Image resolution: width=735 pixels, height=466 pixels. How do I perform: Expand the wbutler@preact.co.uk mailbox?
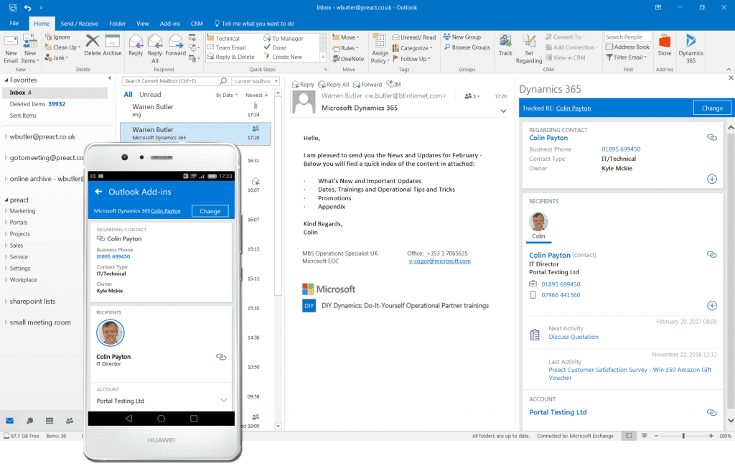tap(6, 137)
